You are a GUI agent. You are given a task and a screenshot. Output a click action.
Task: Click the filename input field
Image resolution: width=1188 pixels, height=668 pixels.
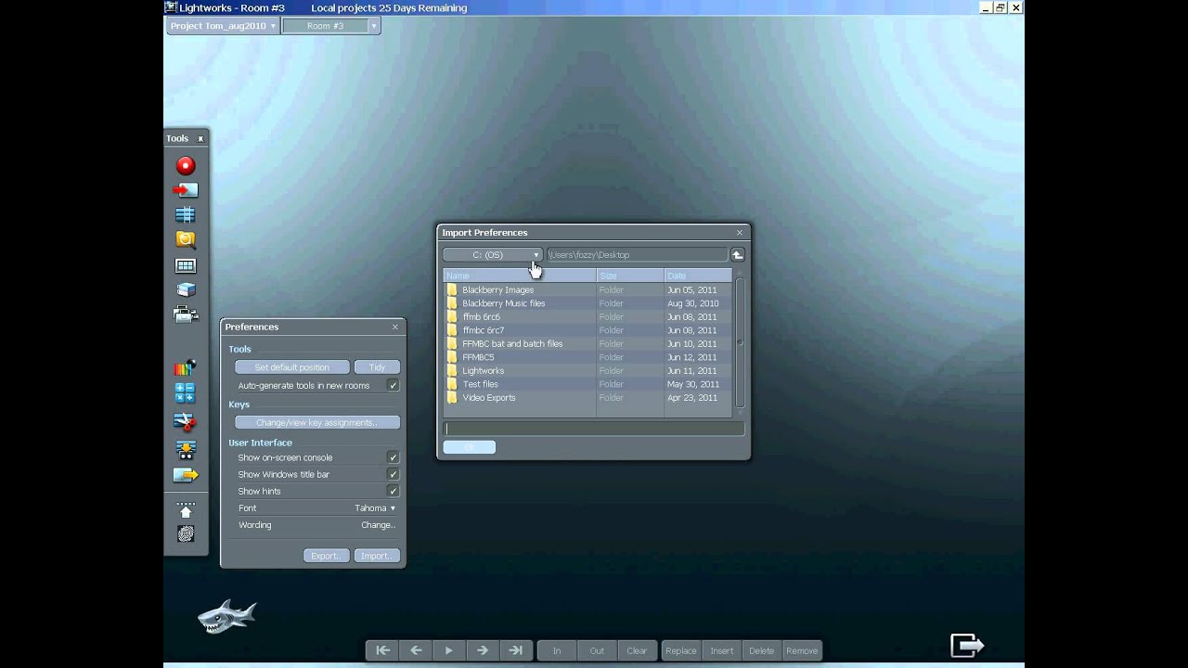click(x=594, y=429)
